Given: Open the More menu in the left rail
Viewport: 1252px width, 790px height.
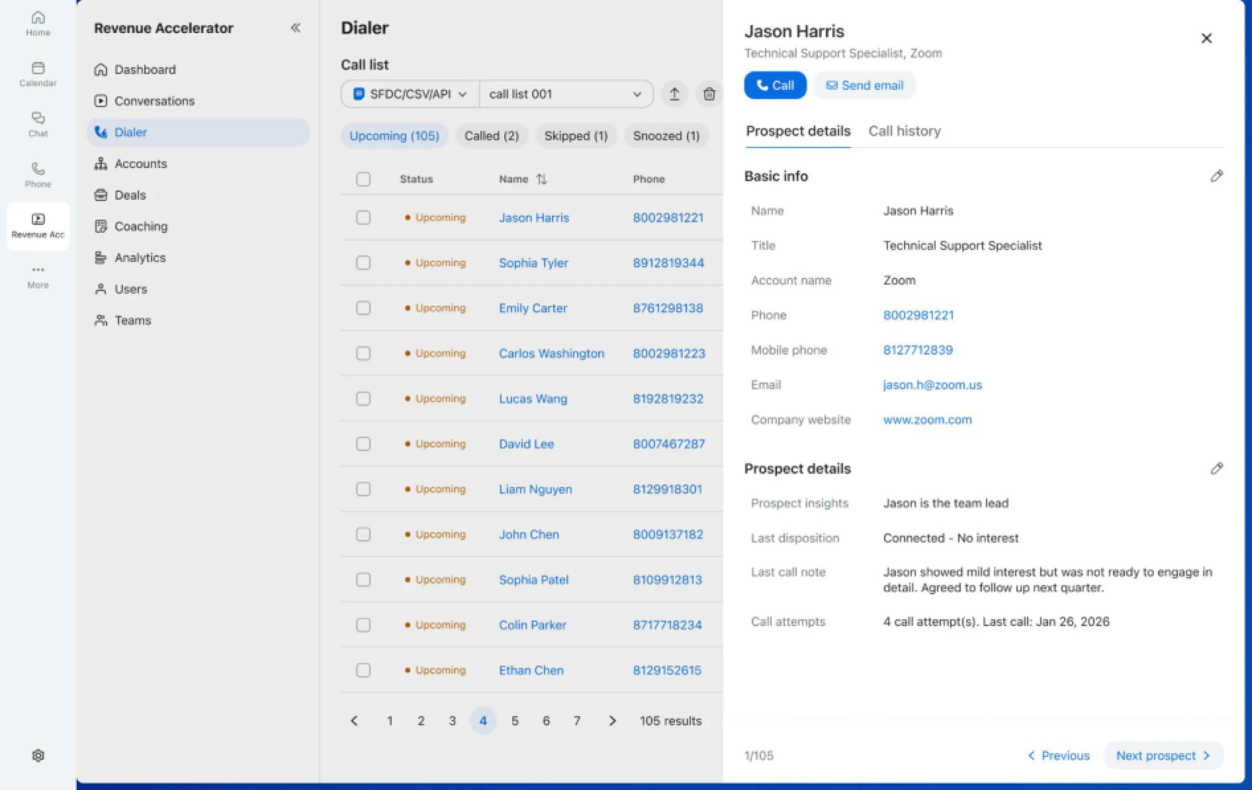Looking at the screenshot, I should pos(38,277).
